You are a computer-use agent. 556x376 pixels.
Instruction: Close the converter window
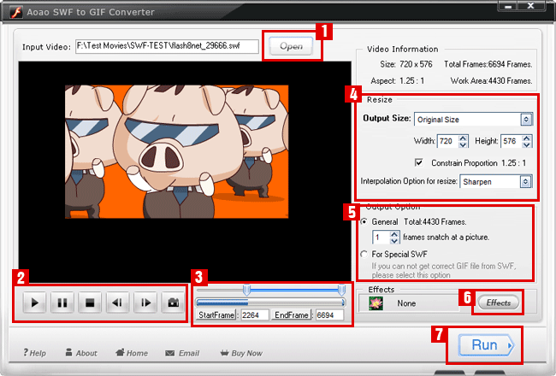tap(530, 6)
